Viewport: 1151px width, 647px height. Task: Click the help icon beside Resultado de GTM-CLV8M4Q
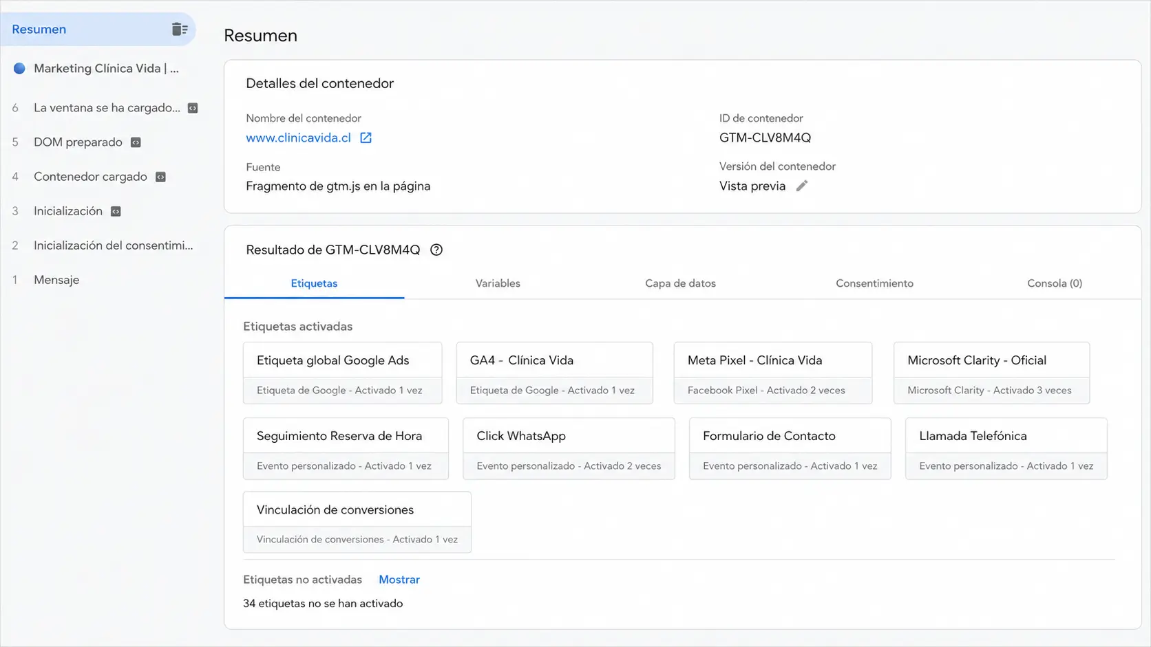tap(436, 250)
